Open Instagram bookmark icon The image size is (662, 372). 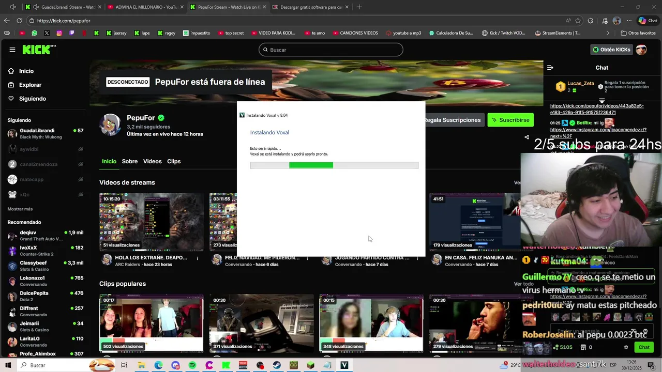[x=59, y=33]
